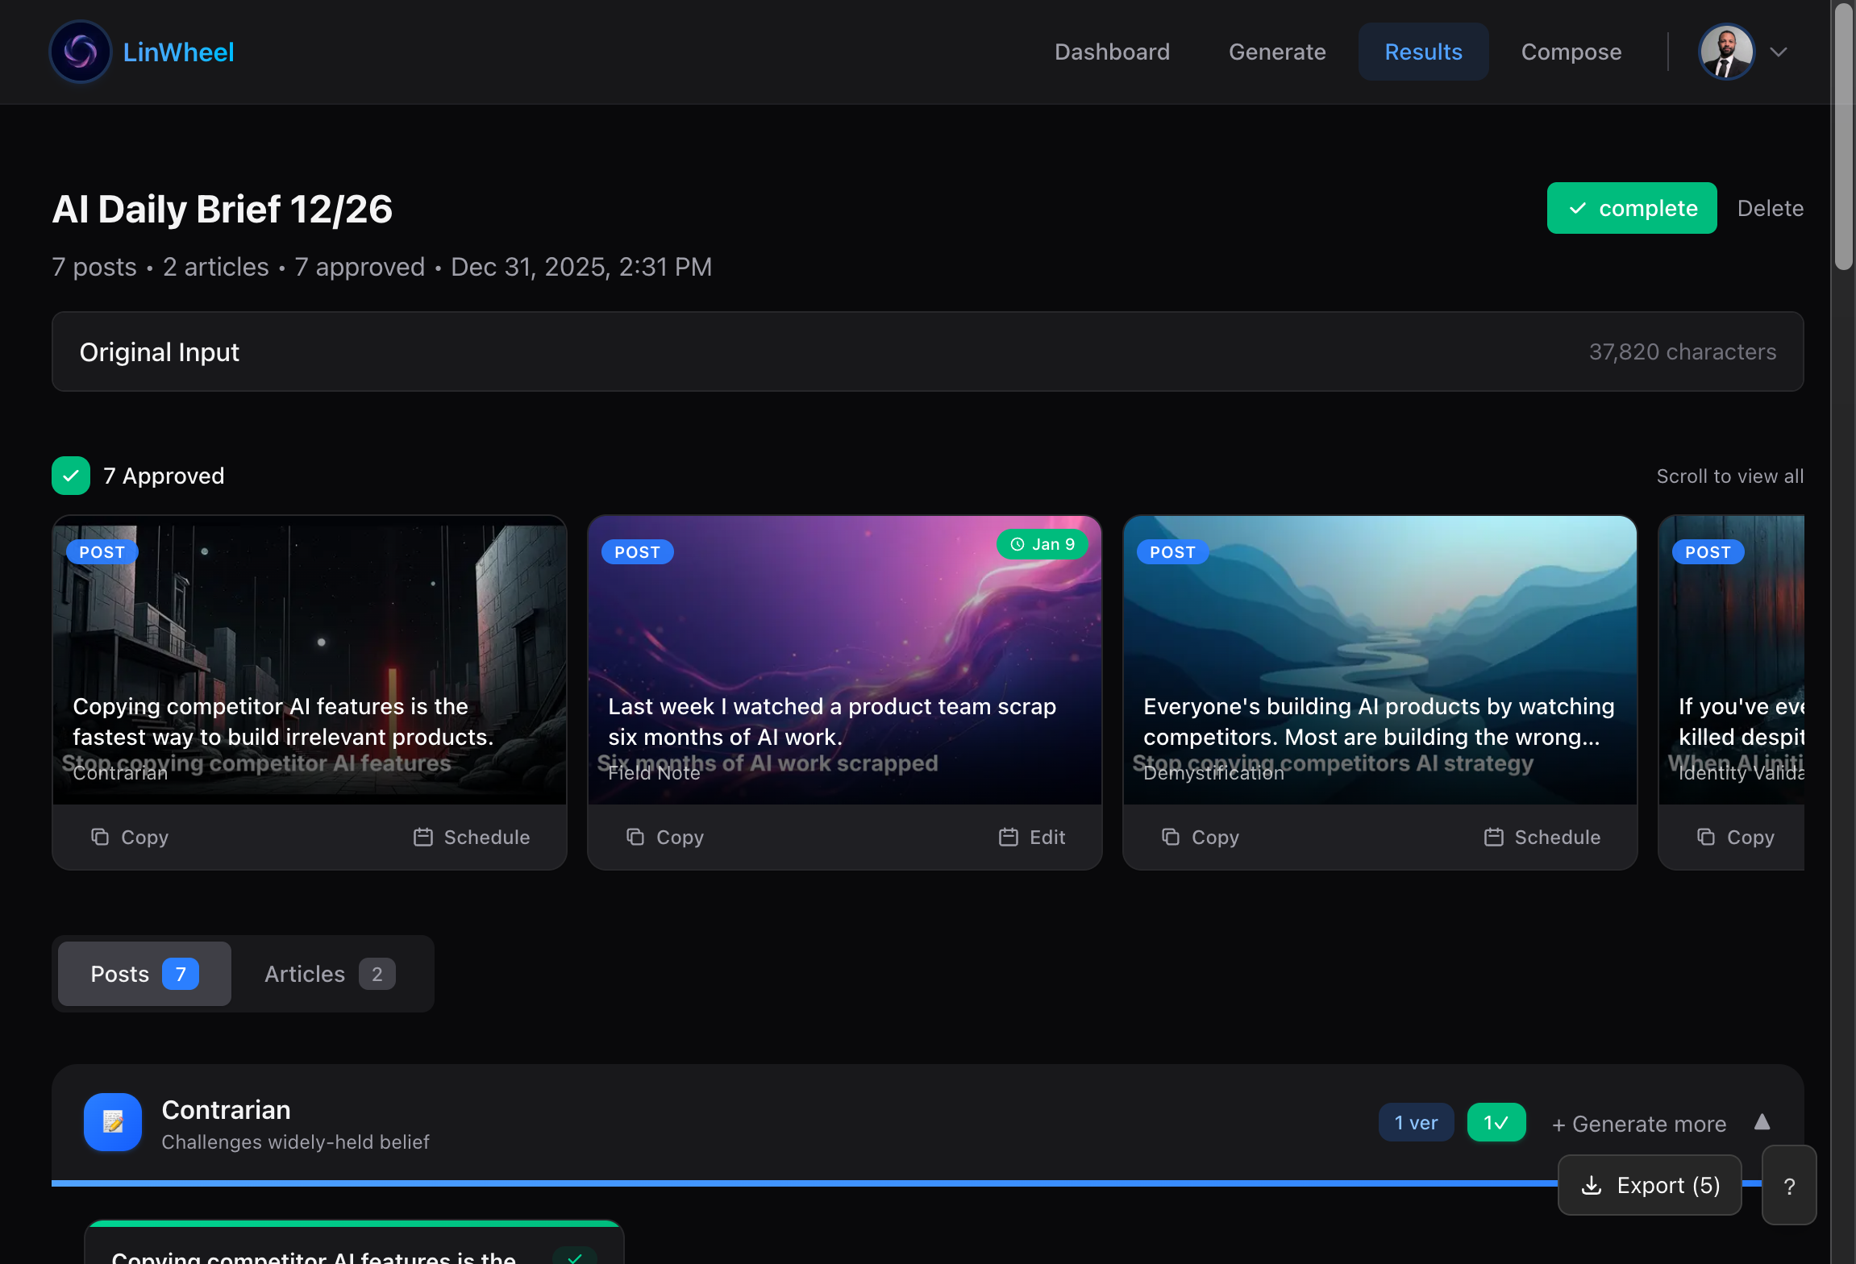This screenshot has width=1856, height=1264.
Task: Edit the 'Six months of AI work scrapped' post
Action: click(1032, 837)
